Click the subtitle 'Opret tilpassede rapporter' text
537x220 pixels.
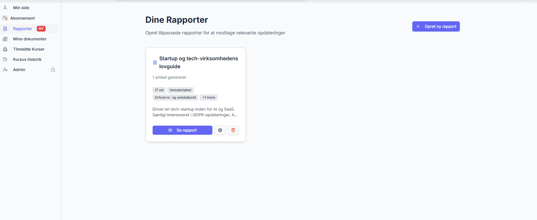(215, 33)
